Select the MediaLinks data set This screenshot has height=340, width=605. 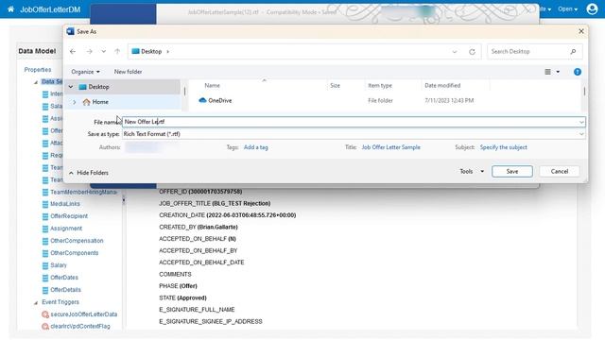click(x=65, y=204)
